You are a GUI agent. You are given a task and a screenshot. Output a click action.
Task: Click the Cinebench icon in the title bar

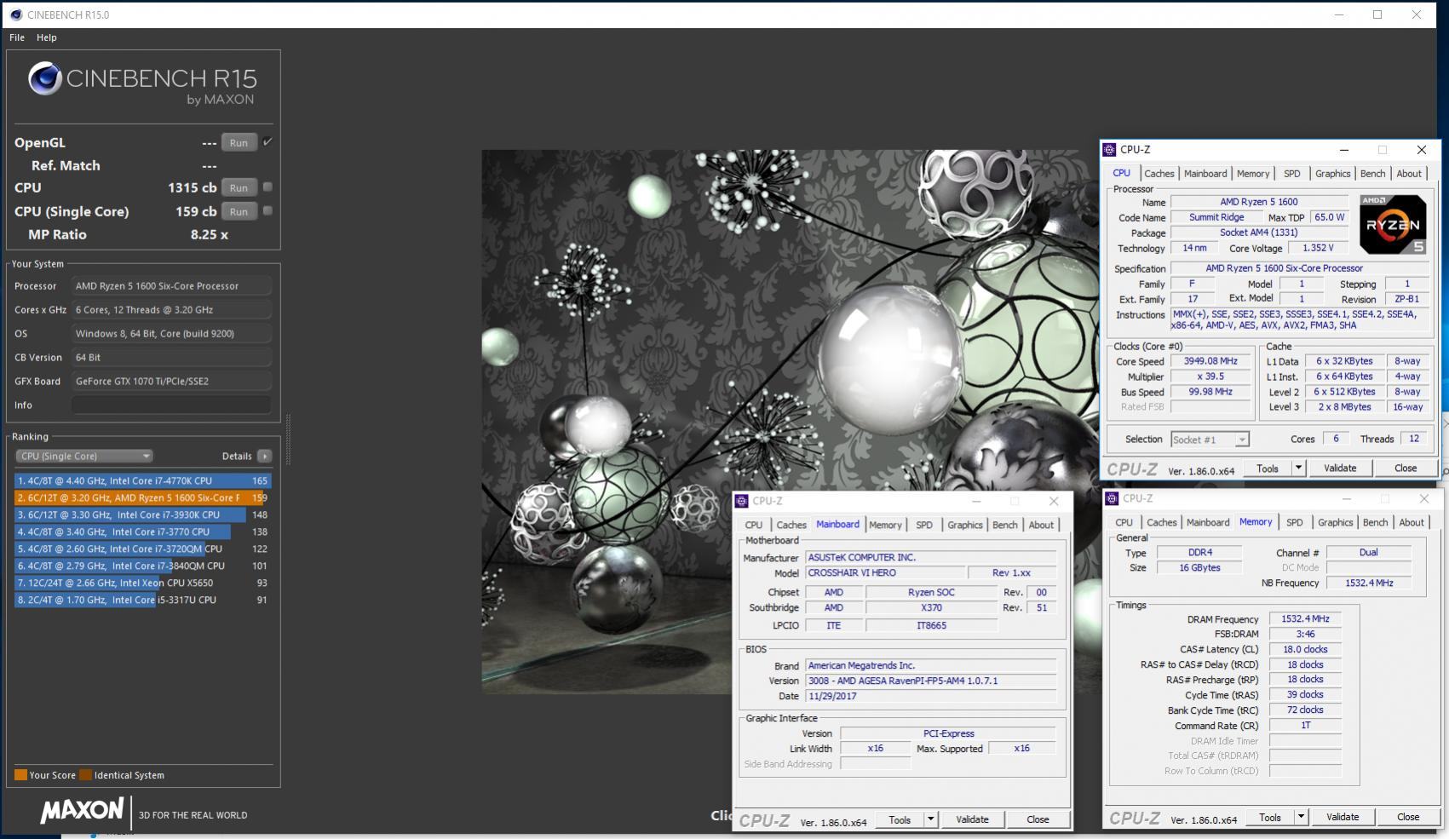[15, 14]
